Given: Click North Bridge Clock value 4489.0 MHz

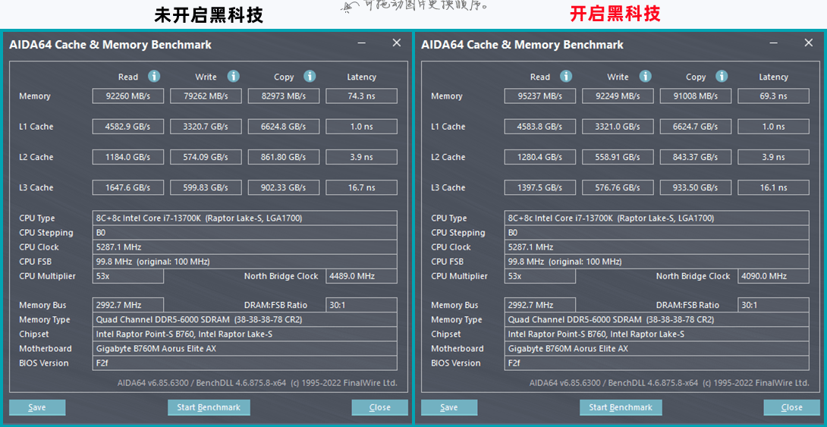Looking at the screenshot, I should coord(361,276).
